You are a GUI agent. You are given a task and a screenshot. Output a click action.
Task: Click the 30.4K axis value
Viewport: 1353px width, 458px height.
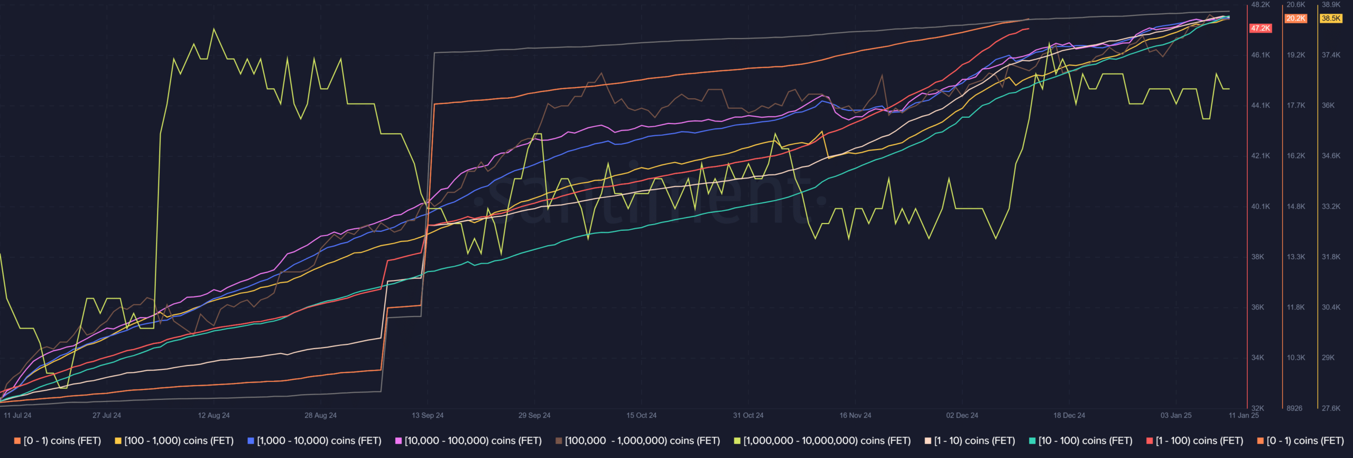(x=1331, y=307)
